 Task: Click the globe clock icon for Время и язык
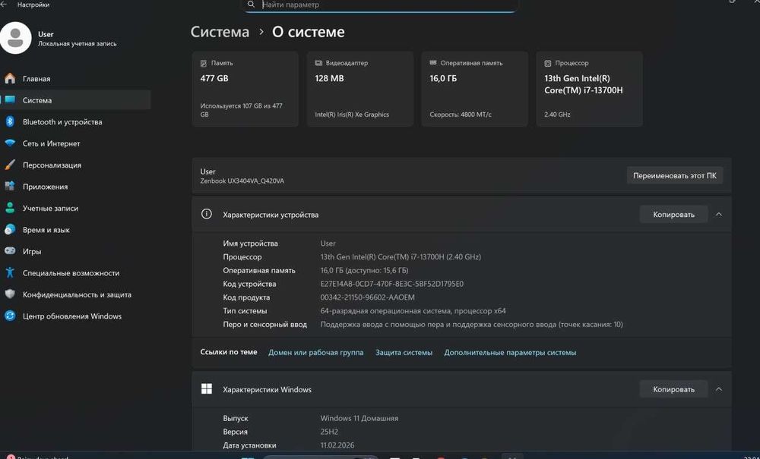10,230
